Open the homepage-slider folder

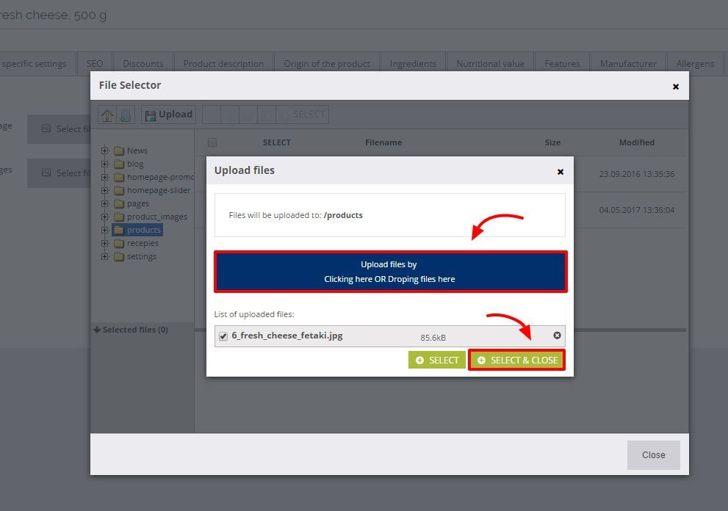[159, 190]
